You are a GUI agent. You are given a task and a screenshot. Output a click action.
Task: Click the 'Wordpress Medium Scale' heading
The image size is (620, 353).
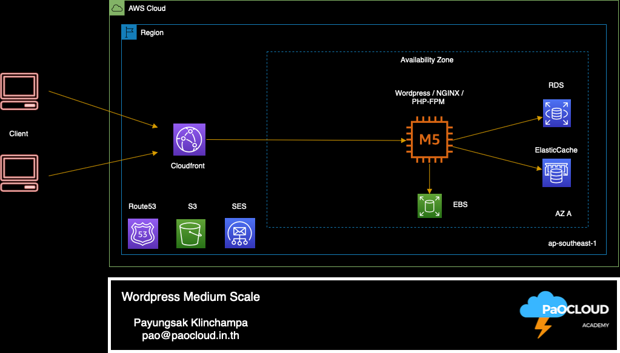point(190,297)
